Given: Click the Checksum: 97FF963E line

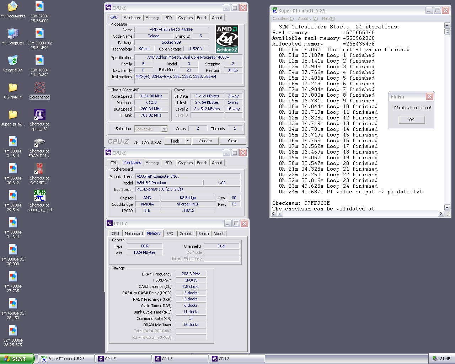Looking at the screenshot, I should point(301,203).
